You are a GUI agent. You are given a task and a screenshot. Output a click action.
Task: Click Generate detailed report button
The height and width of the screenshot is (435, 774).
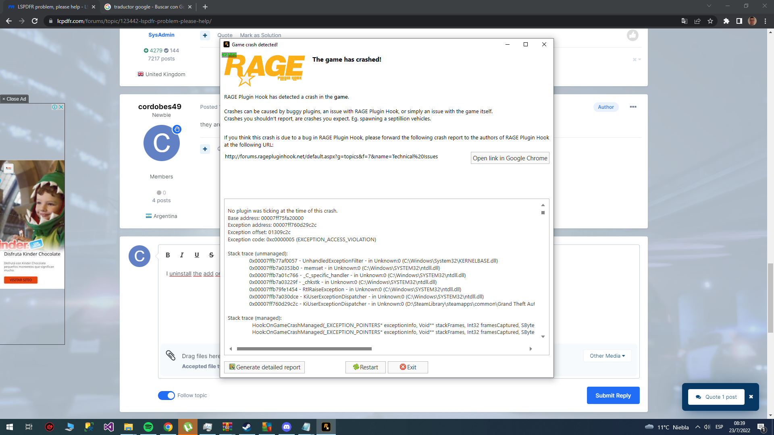pyautogui.click(x=264, y=367)
